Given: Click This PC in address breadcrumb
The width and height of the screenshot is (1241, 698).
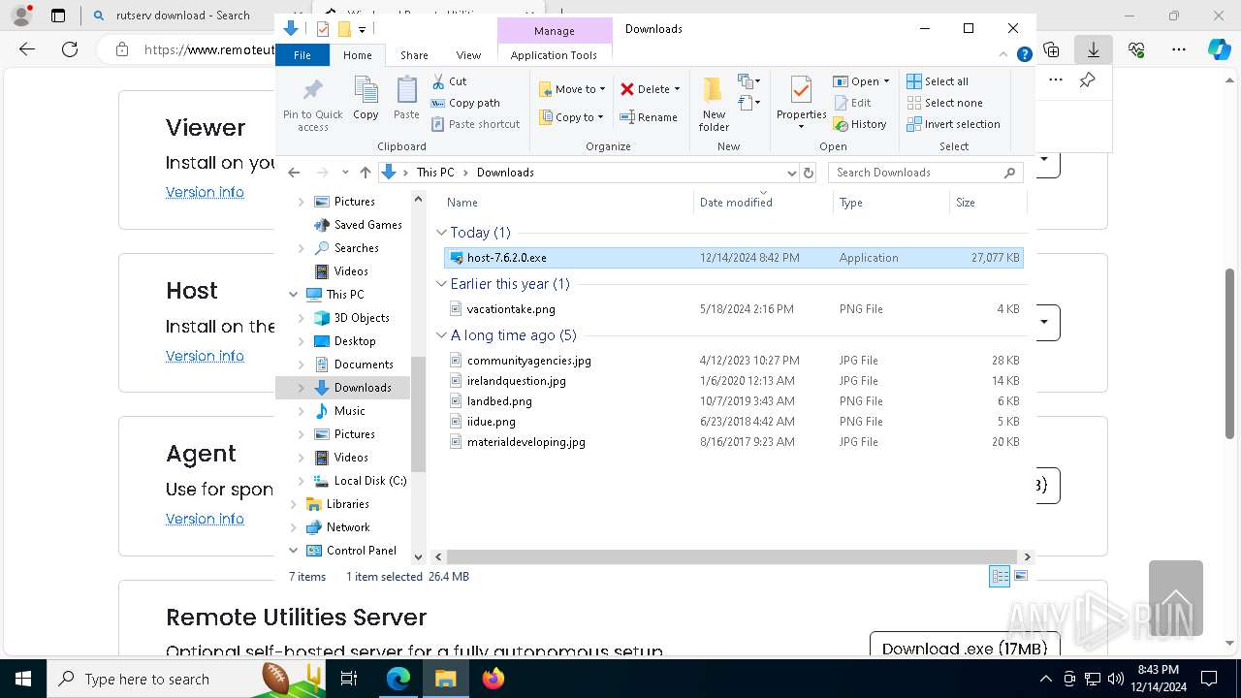Looking at the screenshot, I should coord(435,173).
